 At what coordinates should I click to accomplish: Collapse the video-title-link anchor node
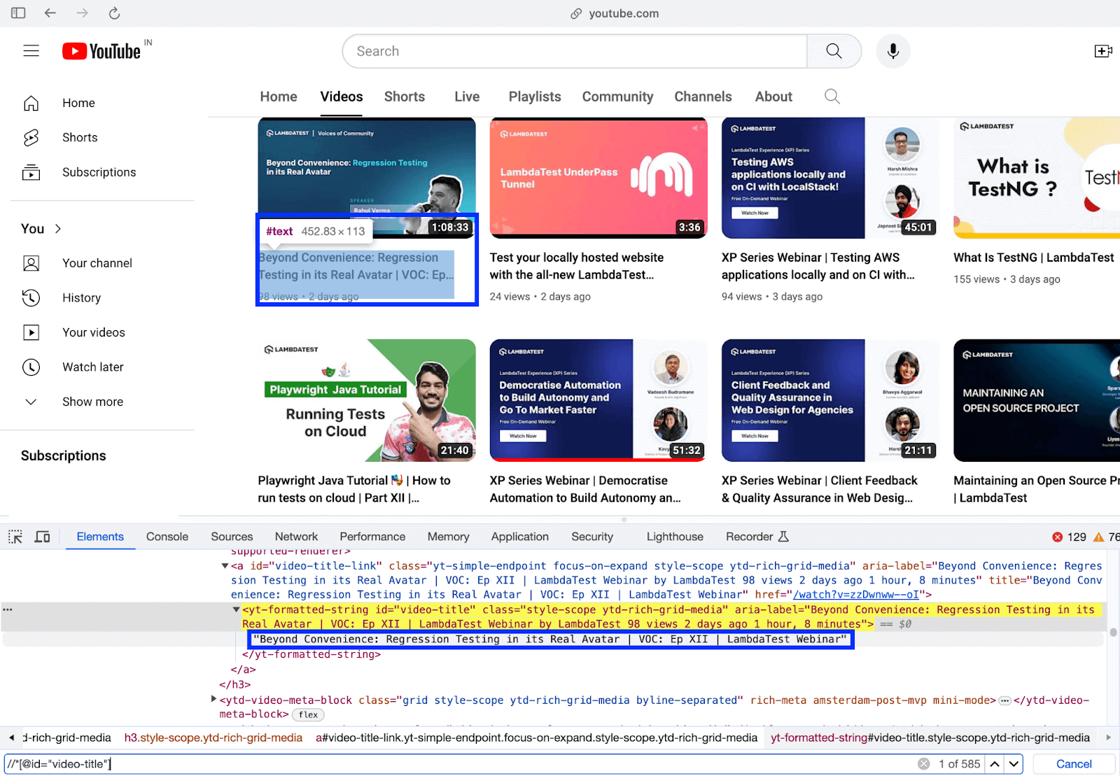(x=225, y=566)
